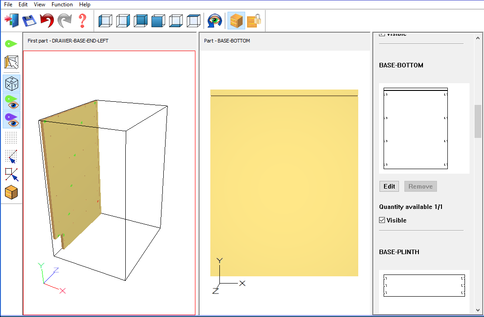This screenshot has height=317, width=484.
Task: Open the Edit menu
Action: (23, 5)
